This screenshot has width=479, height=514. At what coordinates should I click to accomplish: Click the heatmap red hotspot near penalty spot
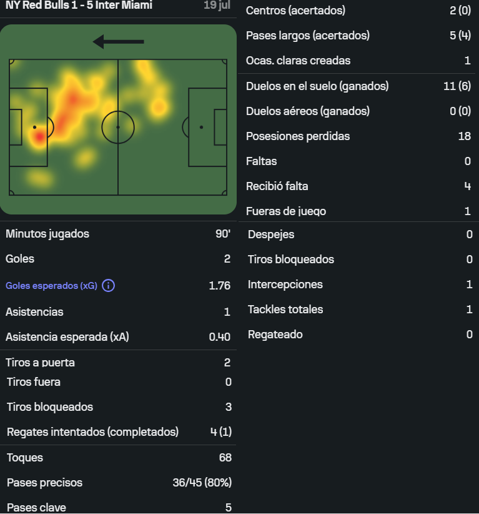tap(39, 137)
